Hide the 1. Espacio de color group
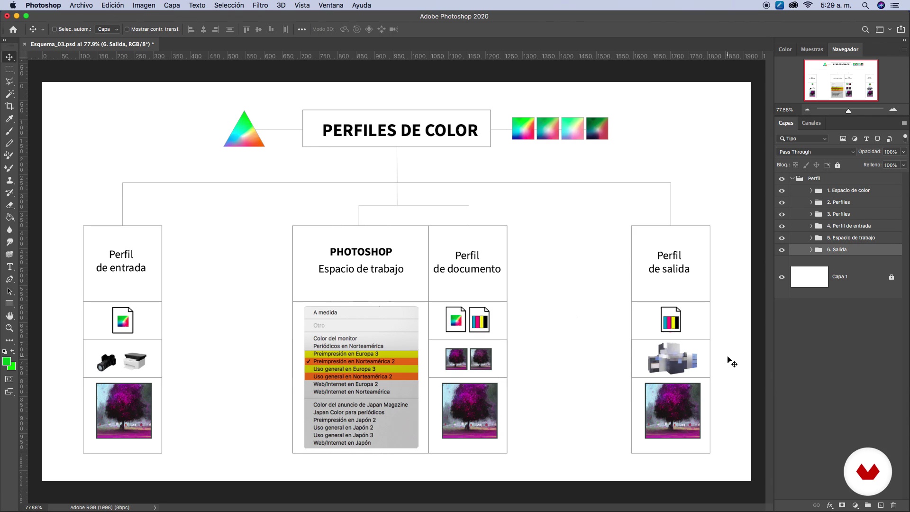Image resolution: width=910 pixels, height=512 pixels. point(782,191)
